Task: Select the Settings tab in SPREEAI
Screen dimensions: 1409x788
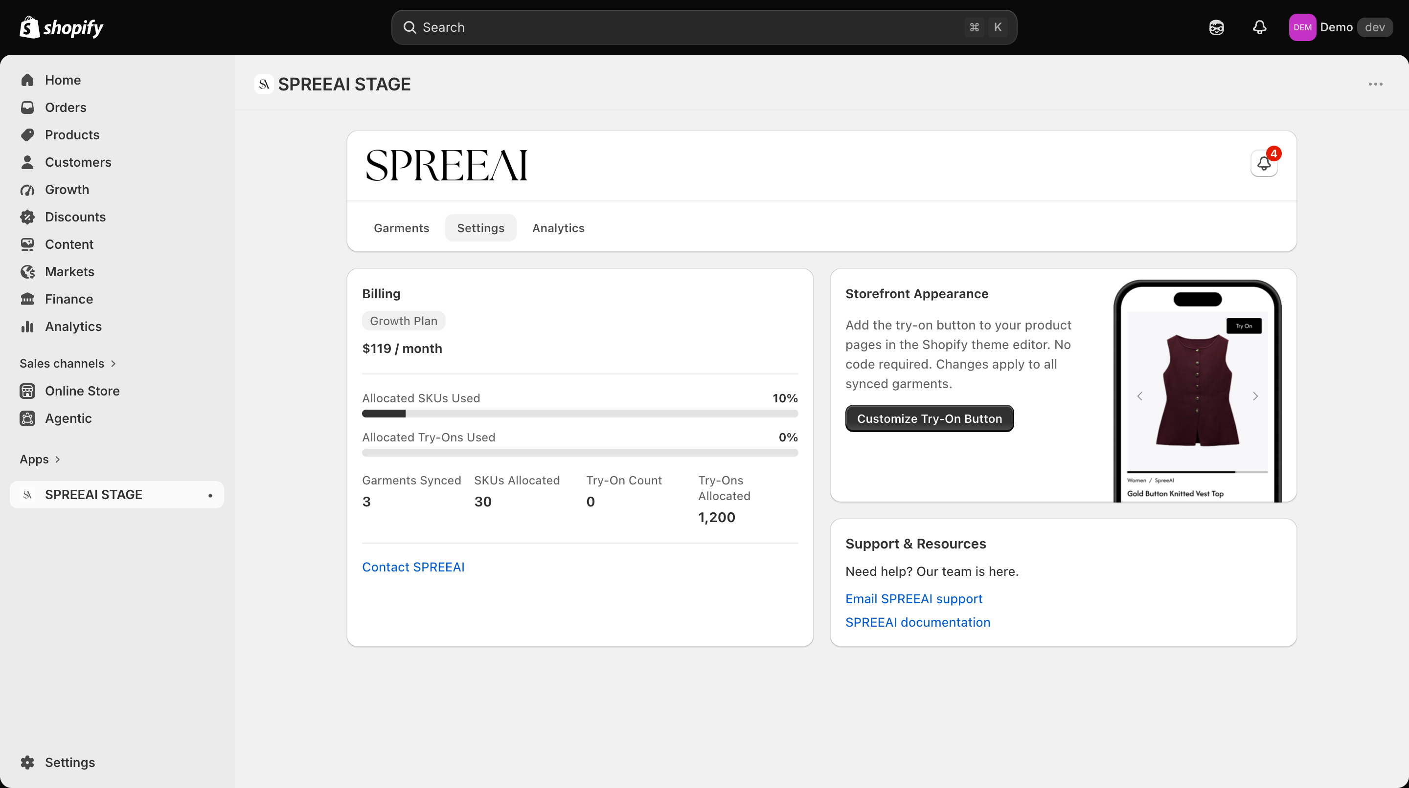Action: click(481, 228)
